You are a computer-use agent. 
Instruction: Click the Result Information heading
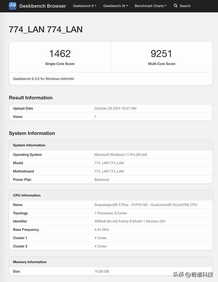(31, 98)
